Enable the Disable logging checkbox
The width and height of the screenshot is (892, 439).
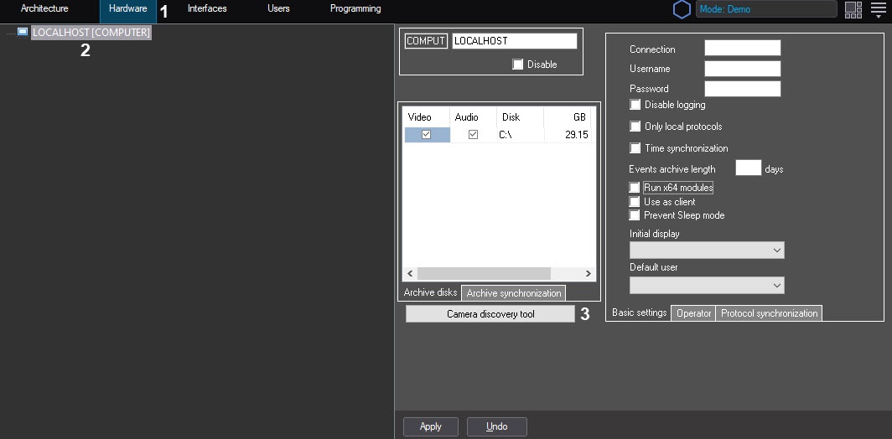point(635,105)
